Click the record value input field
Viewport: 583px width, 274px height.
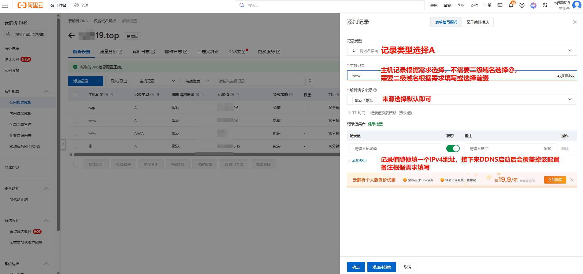pyautogui.click(x=395, y=149)
